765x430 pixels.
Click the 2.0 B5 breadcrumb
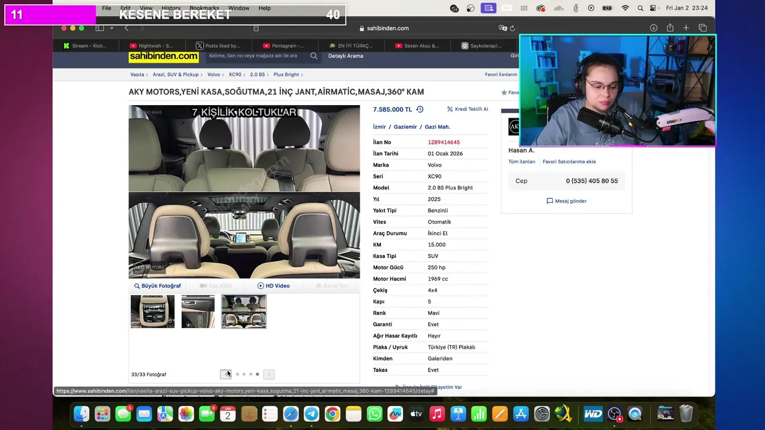(x=257, y=75)
